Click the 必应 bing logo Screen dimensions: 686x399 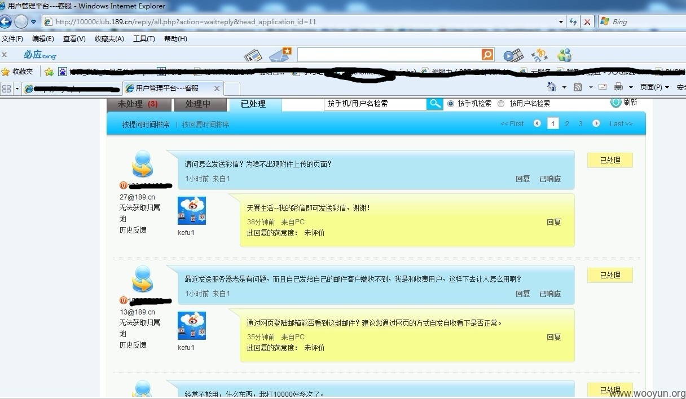pyautogui.click(x=40, y=55)
